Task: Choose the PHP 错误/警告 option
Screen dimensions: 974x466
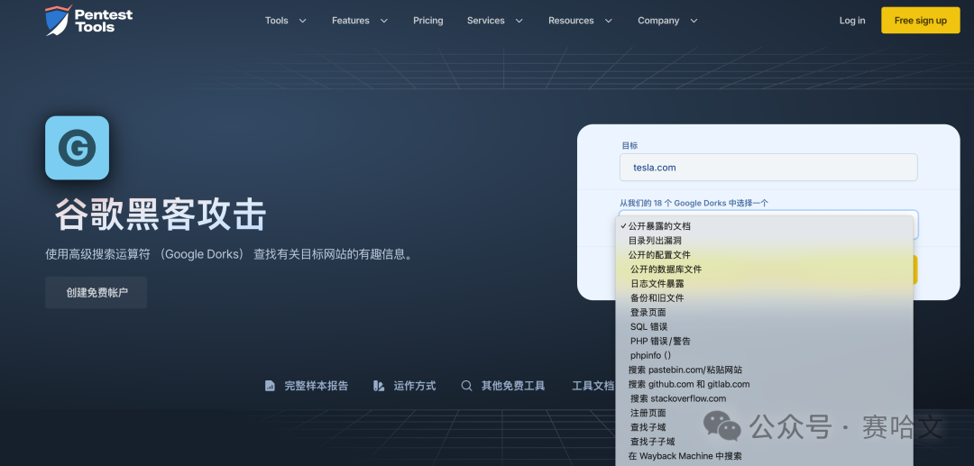Action: [x=764, y=342]
